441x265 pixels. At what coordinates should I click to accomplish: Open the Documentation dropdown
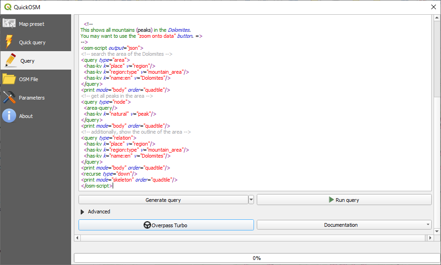(344, 225)
